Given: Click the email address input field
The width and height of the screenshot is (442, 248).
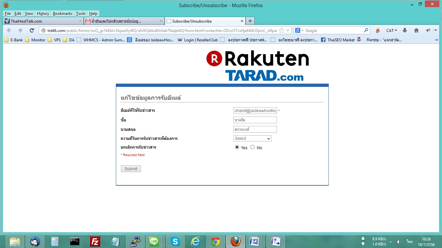Looking at the screenshot, I should tap(255, 110).
